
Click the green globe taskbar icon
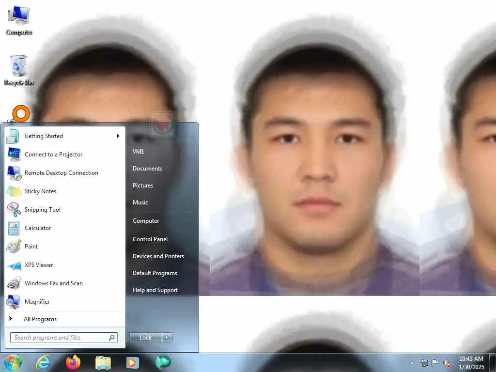point(163,362)
